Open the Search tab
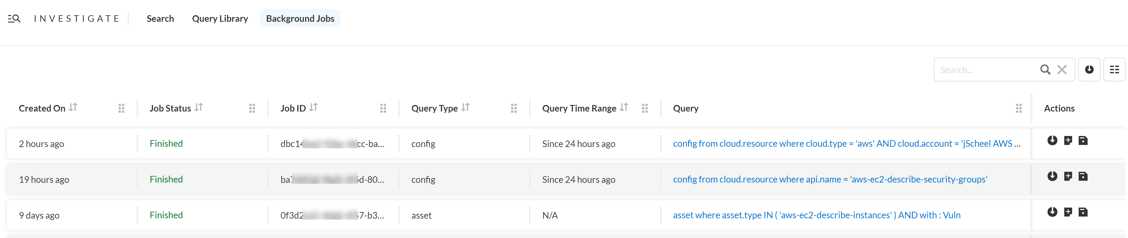This screenshot has height=238, width=1128. pyautogui.click(x=160, y=18)
